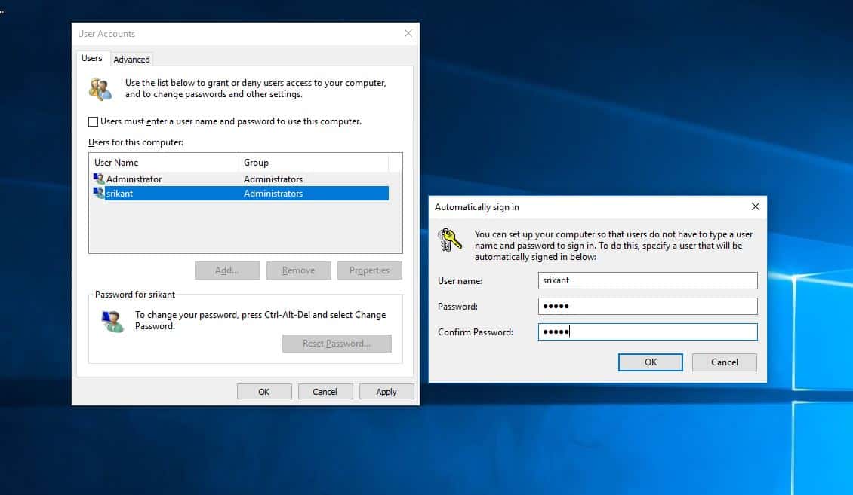Click the srikant account icon in the list

point(98,193)
